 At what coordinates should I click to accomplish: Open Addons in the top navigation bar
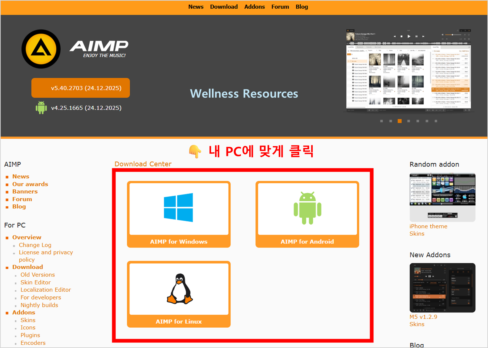[x=254, y=7]
